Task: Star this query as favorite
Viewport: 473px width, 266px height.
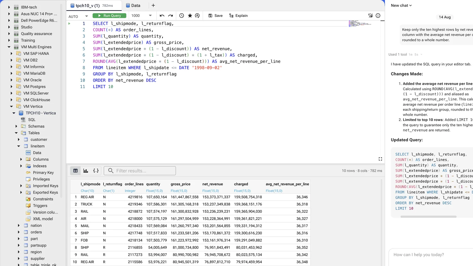Action: tap(190, 16)
